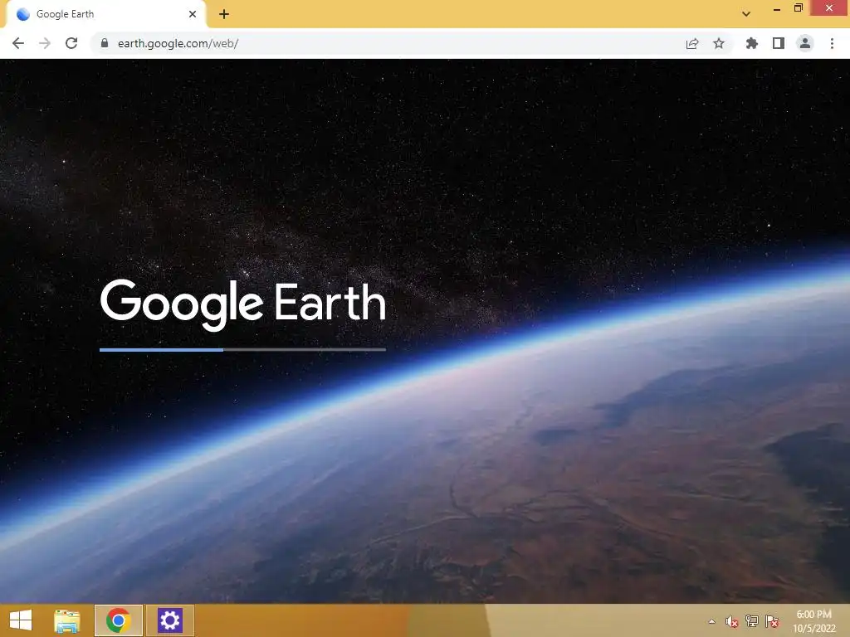The width and height of the screenshot is (850, 637).
Task: Bookmark this tab with the star
Action: [x=719, y=43]
